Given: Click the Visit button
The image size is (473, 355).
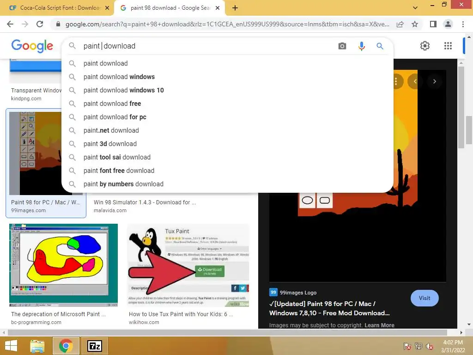Looking at the screenshot, I should tap(424, 298).
